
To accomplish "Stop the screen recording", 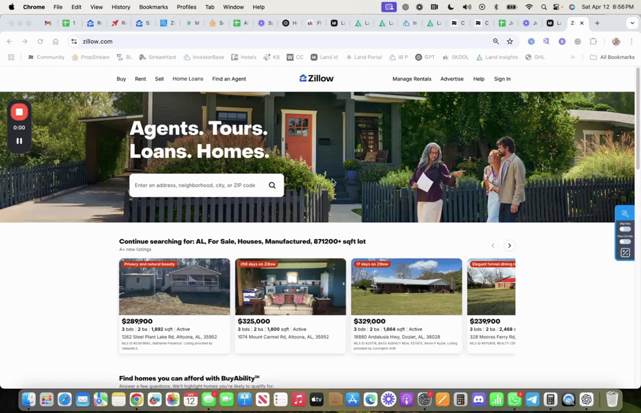I will (x=19, y=111).
